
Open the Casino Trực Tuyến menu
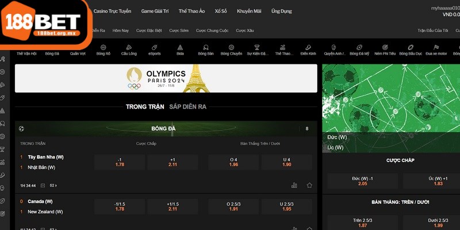(x=112, y=11)
